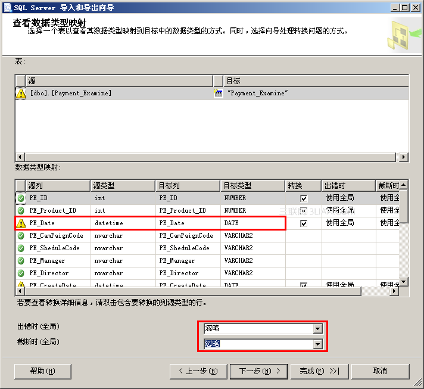Click green check icon of PE_Product_ID row

tap(21, 210)
